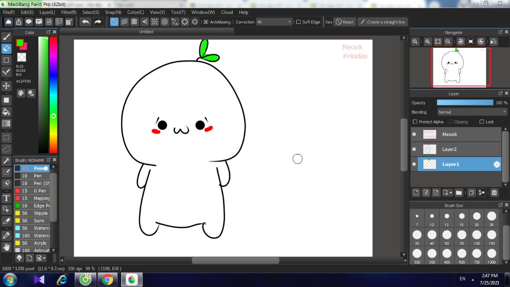Viewport: 510px width, 287px height.
Task: Click the Create a straight line button
Action: tap(383, 22)
